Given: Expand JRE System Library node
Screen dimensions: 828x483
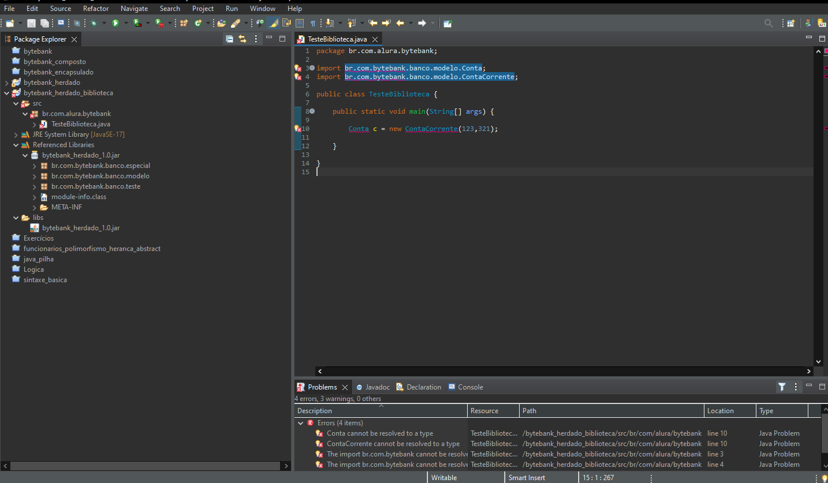Looking at the screenshot, I should [x=16, y=134].
